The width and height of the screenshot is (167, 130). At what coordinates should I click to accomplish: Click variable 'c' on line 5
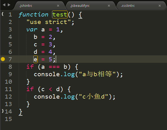pyautogui.click(x=36, y=44)
